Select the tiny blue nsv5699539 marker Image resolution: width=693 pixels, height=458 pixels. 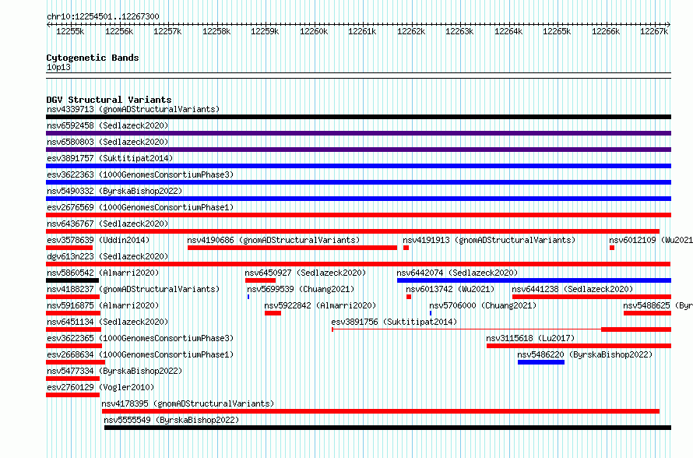[x=248, y=297]
